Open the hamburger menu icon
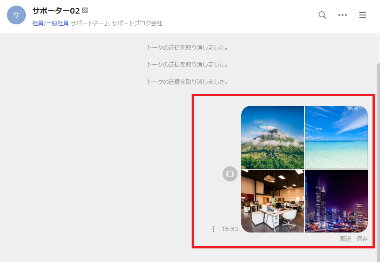 coord(363,15)
